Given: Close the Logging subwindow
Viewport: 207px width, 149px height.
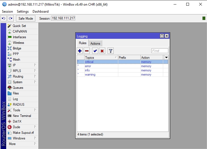Looking at the screenshot, I should pos(167,36).
